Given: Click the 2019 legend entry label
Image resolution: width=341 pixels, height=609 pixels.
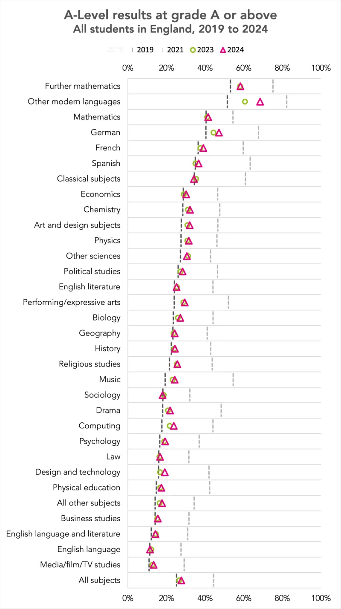Looking at the screenshot, I should [x=145, y=50].
